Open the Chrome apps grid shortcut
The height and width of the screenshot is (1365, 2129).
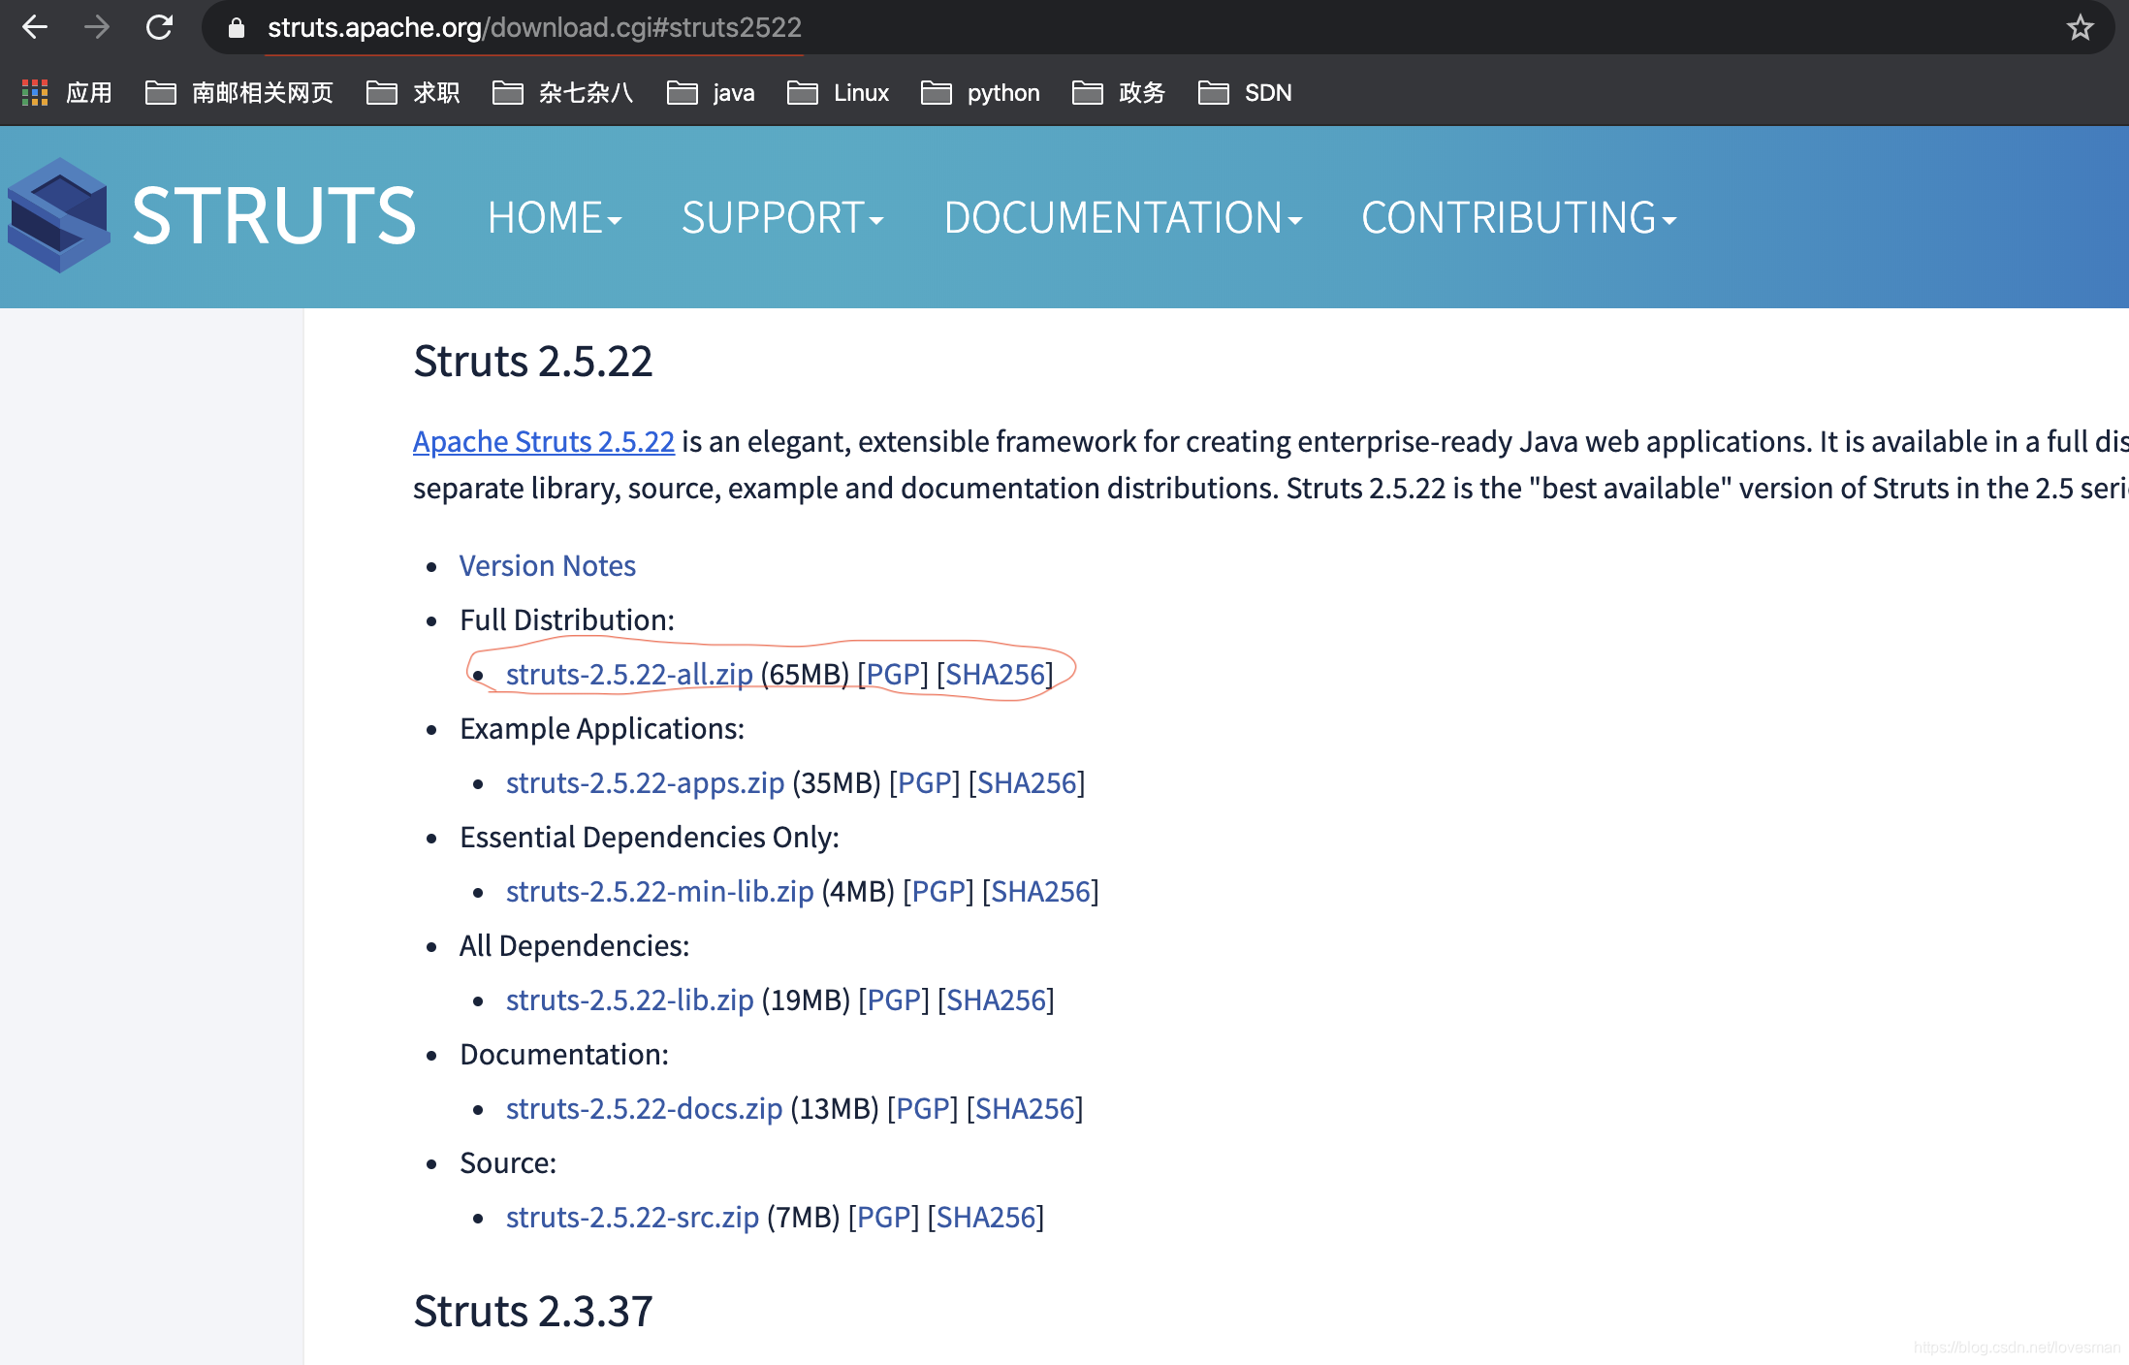coord(35,92)
